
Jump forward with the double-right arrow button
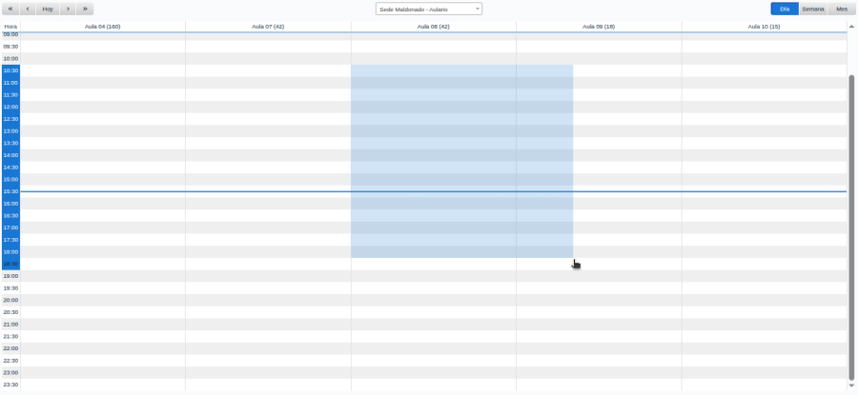[85, 9]
